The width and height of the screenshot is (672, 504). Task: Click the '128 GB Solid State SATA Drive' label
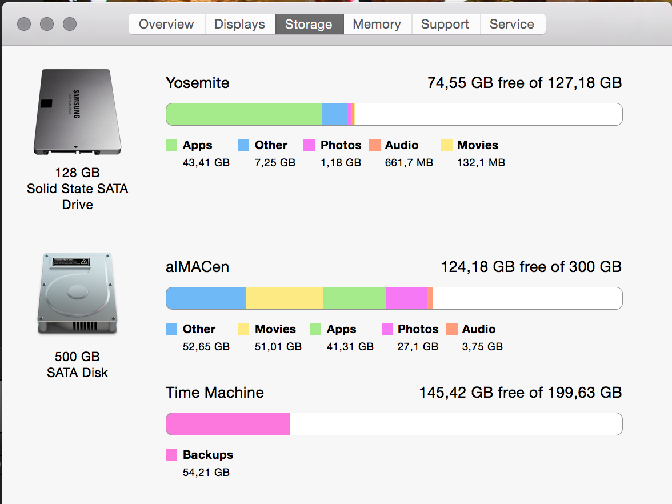(78, 189)
